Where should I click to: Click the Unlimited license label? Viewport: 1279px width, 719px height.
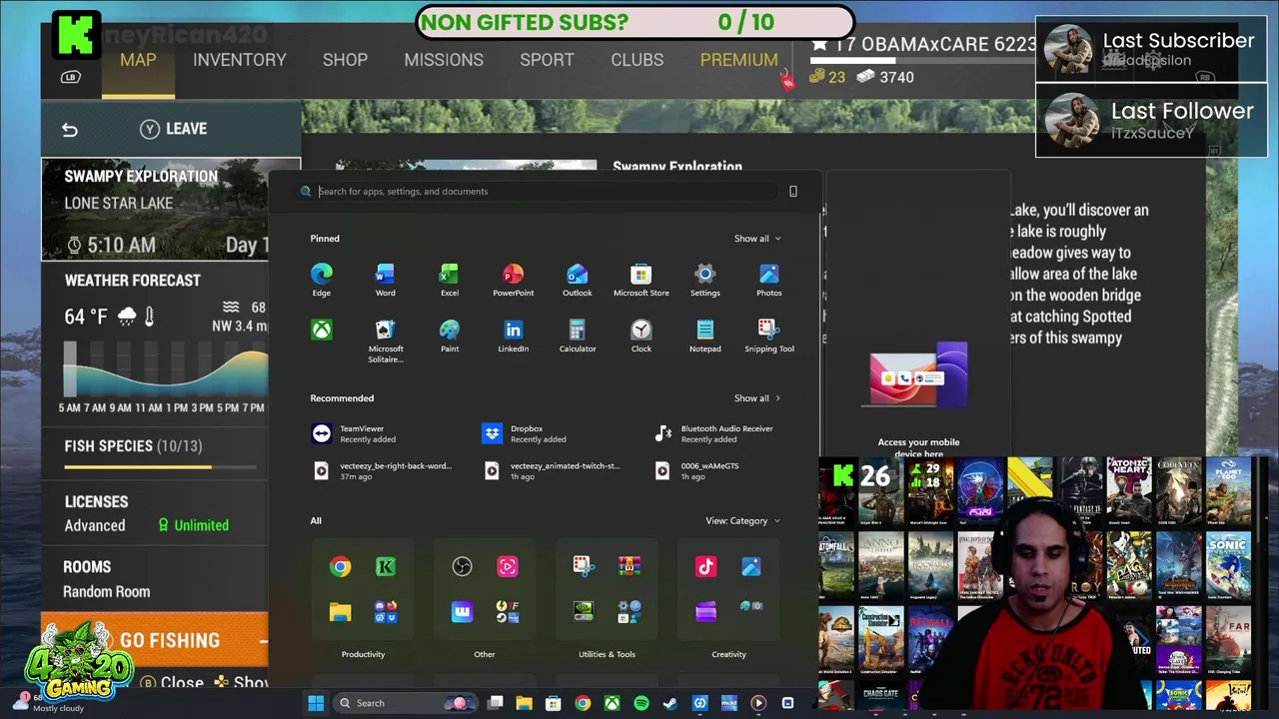193,525
